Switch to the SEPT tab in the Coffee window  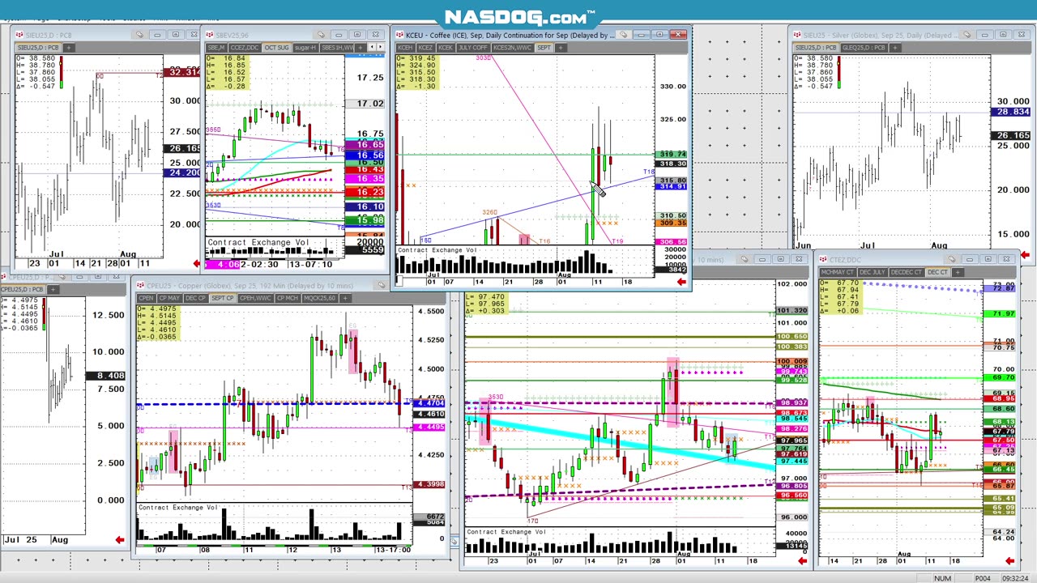[x=544, y=47]
